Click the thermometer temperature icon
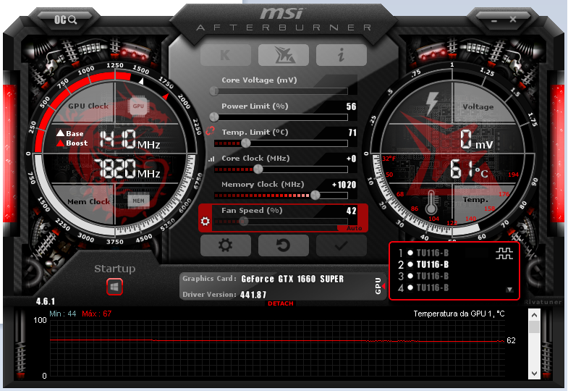The width and height of the screenshot is (568, 391). click(x=431, y=202)
